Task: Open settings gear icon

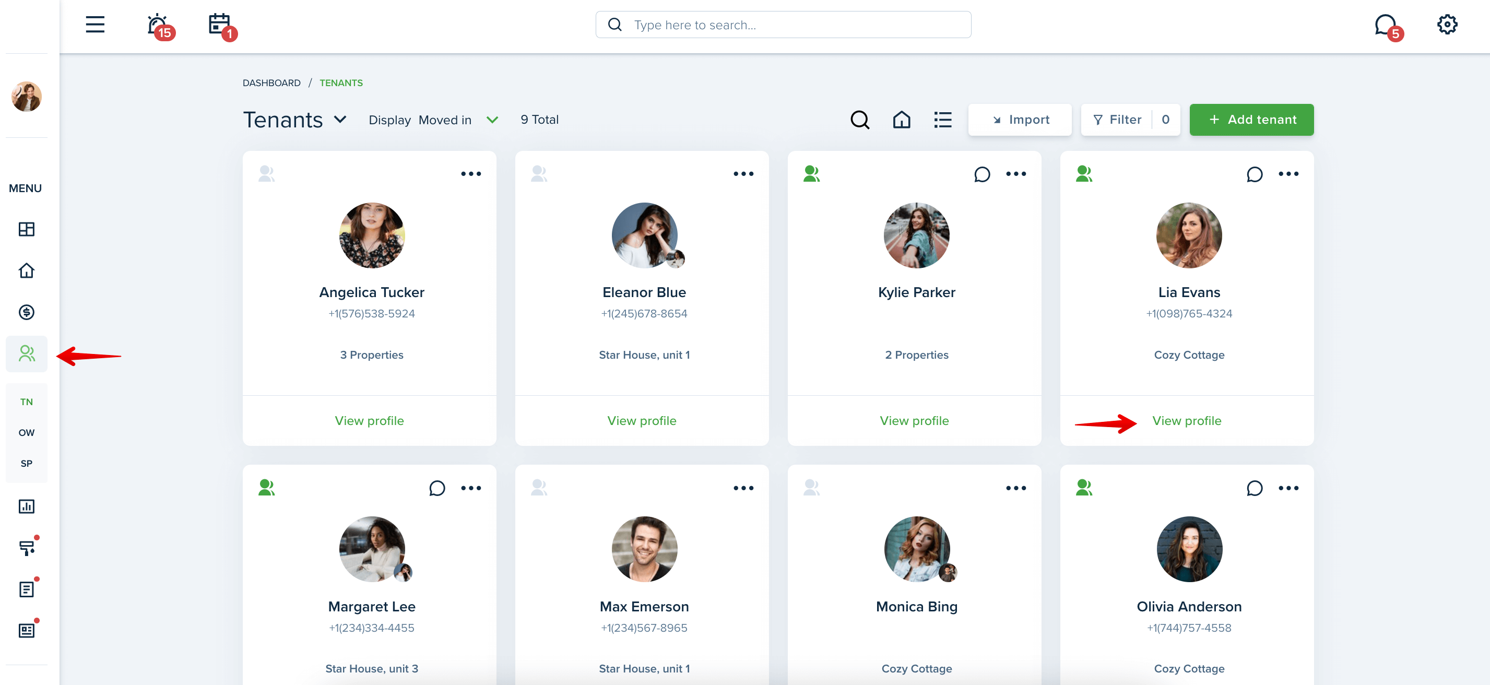Action: pyautogui.click(x=1447, y=25)
